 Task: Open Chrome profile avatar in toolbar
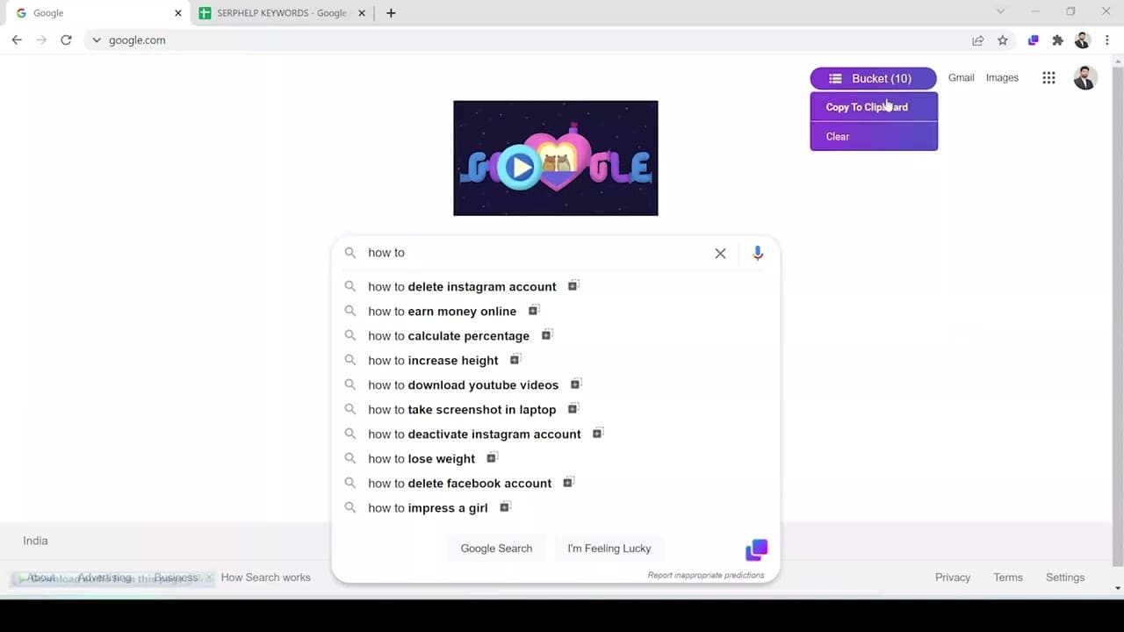coord(1083,40)
